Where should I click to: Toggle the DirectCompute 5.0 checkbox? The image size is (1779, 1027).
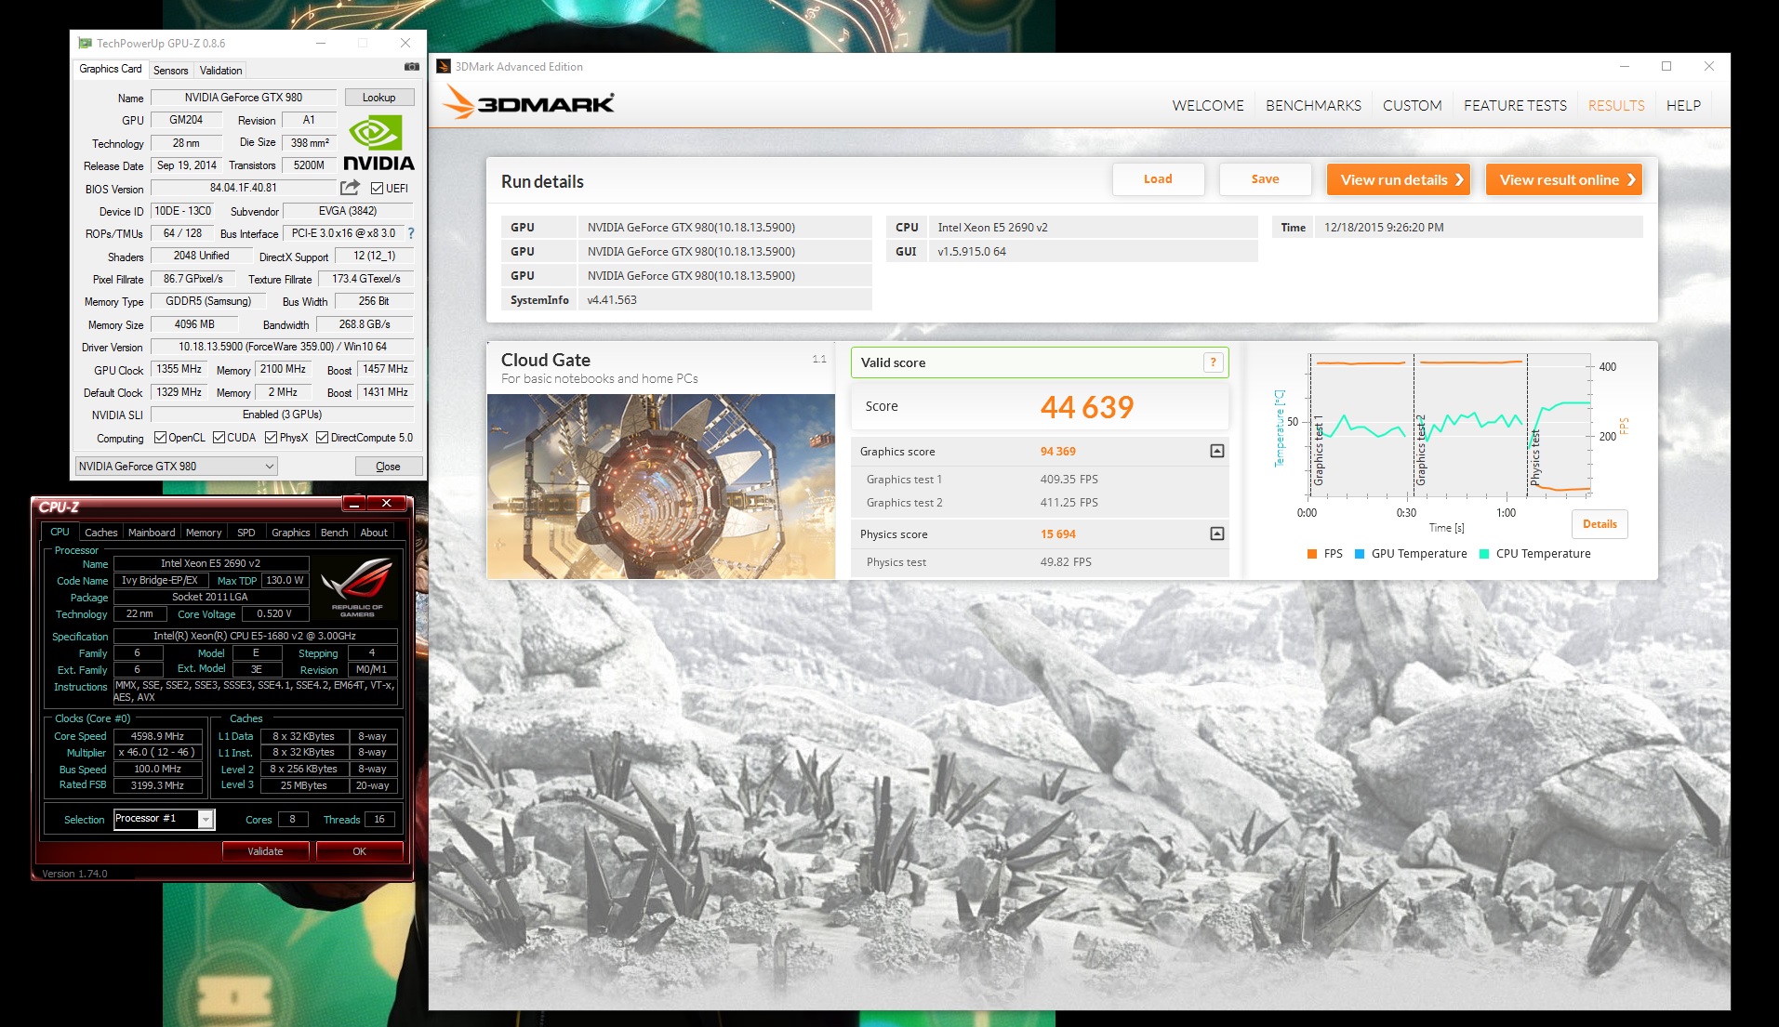tap(322, 438)
